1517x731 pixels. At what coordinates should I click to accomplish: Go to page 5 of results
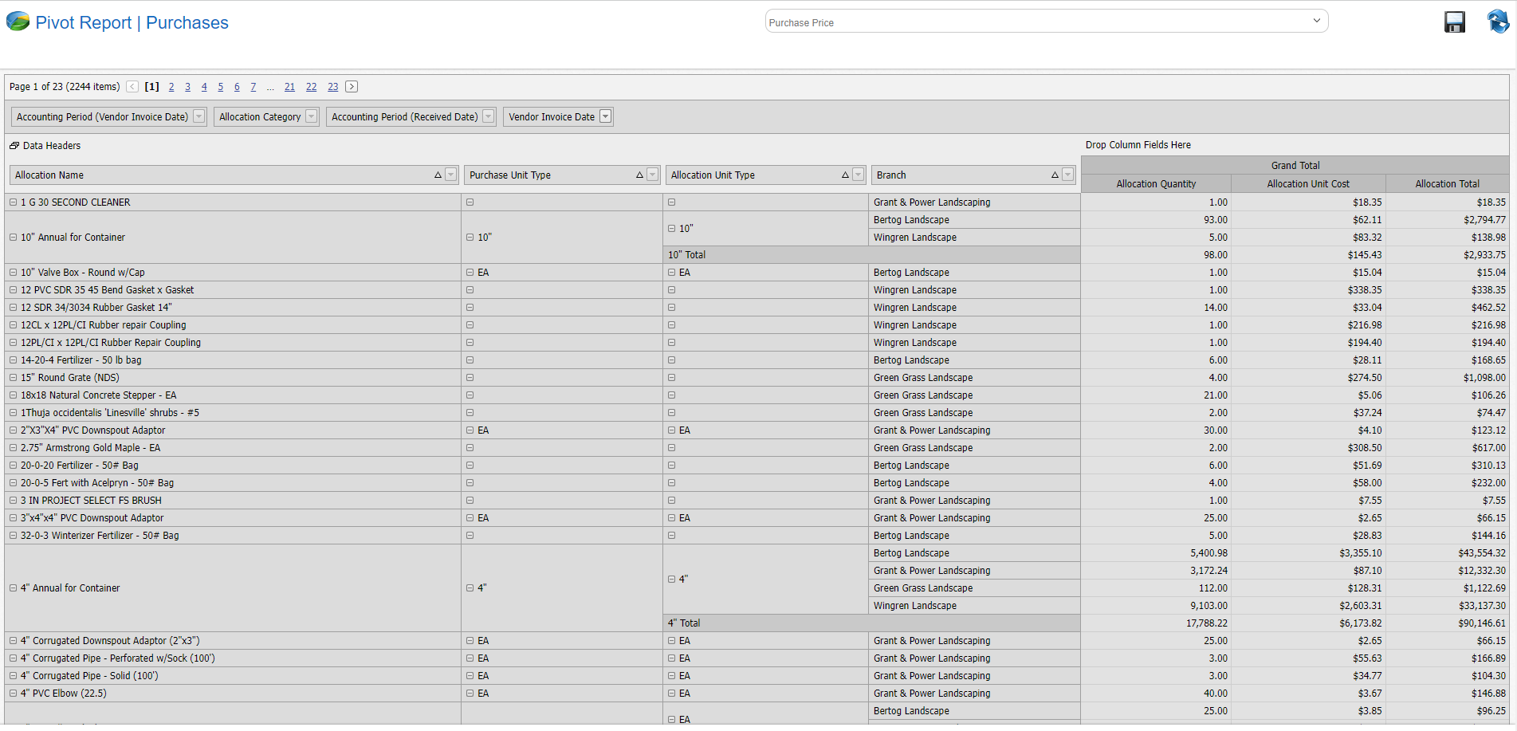pyautogui.click(x=220, y=87)
